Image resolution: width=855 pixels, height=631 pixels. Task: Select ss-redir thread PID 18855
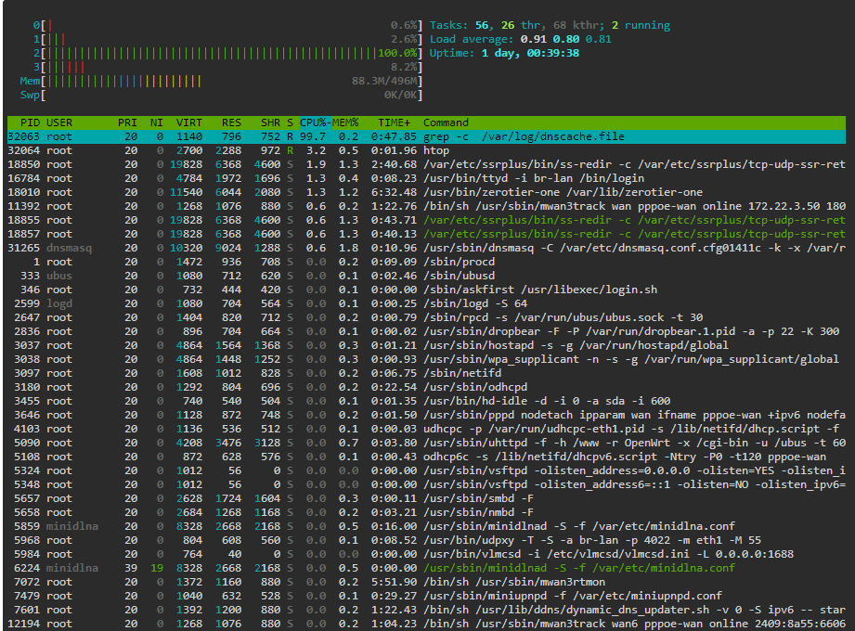coord(426,220)
